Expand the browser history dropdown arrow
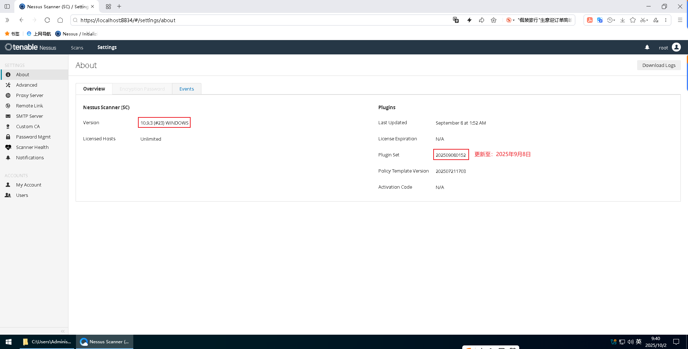This screenshot has width=688, height=349. [x=614, y=20]
